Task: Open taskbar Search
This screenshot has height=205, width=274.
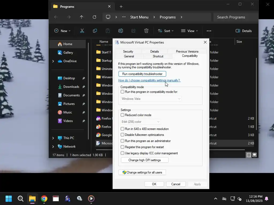Action: [x=20, y=199]
